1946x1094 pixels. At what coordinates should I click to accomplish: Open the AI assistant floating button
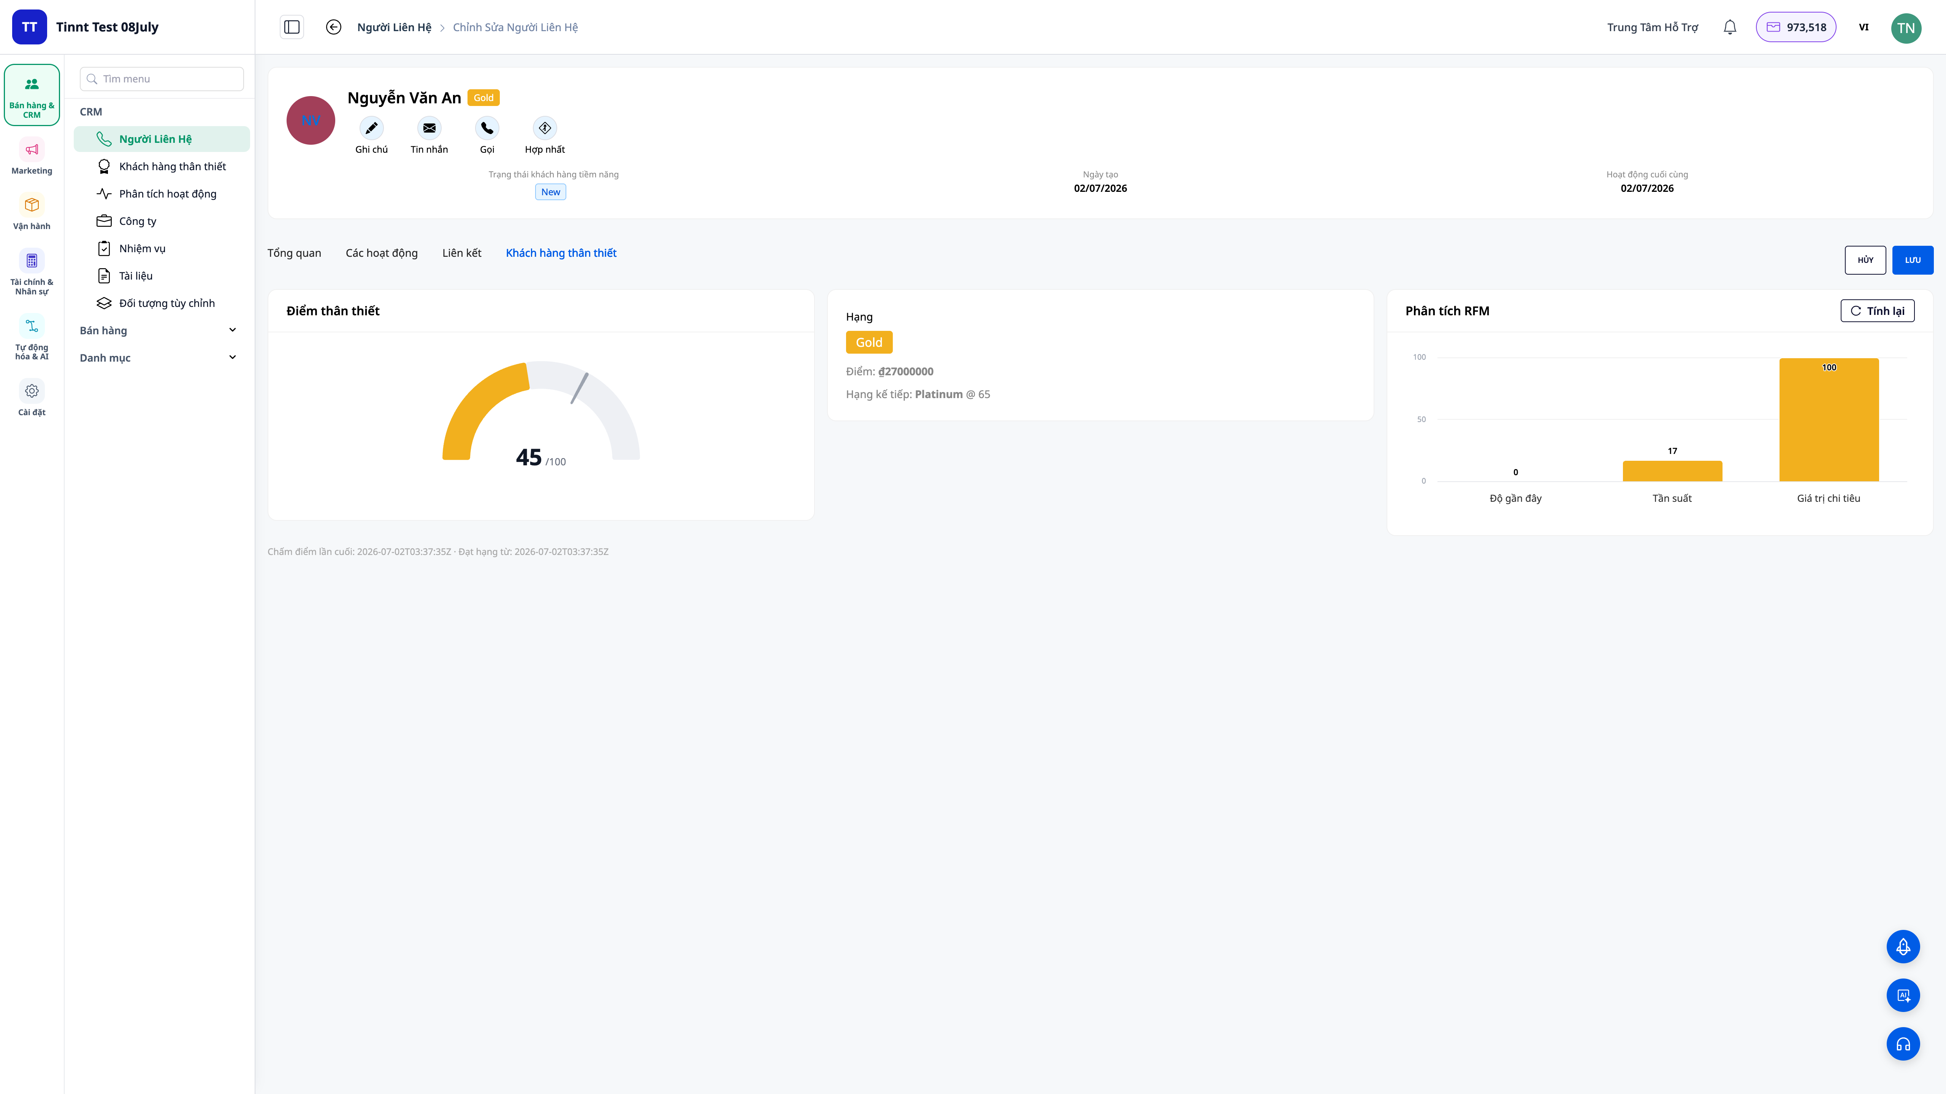[x=1903, y=995]
